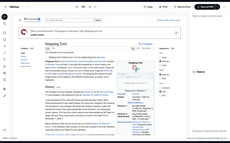Click the Learn more banner link
The image size is (230, 143).
tap(37, 35)
